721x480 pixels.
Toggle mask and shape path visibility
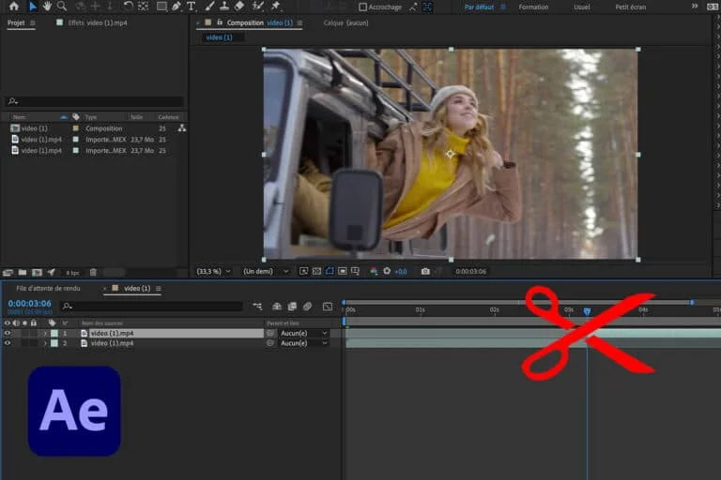tap(330, 272)
